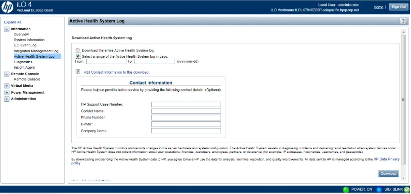Image resolution: width=411 pixels, height=194 pixels.
Task: Click the Contact Name input field
Action: [186, 111]
